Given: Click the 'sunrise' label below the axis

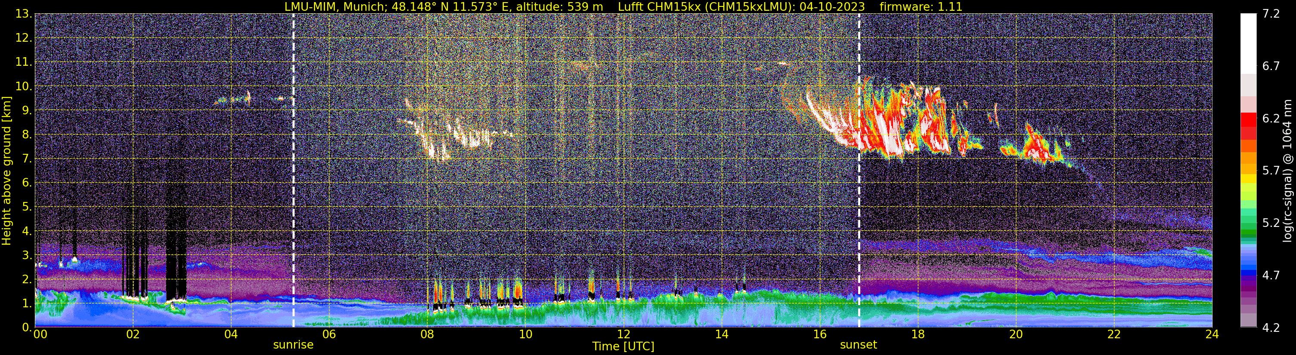Looking at the screenshot, I should (293, 345).
